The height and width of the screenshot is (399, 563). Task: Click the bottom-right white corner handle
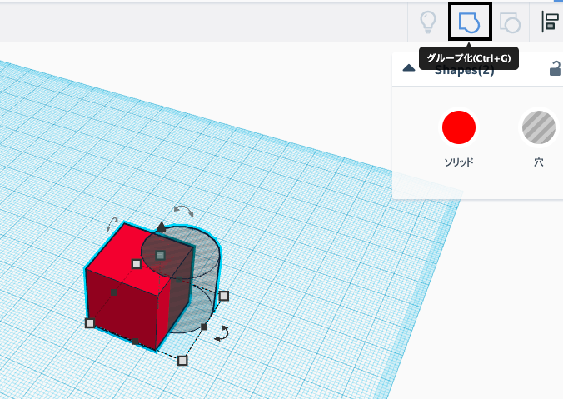click(183, 360)
